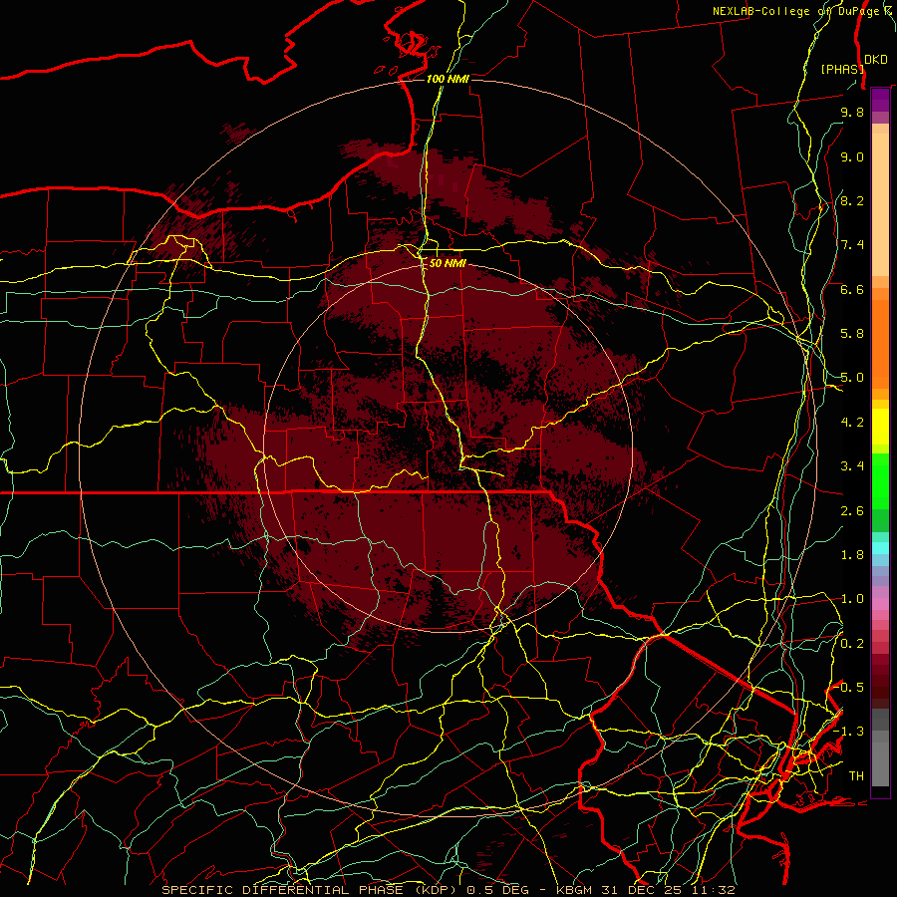897x897 pixels.
Task: Click the 5.0 scale value
Action: 852,378
